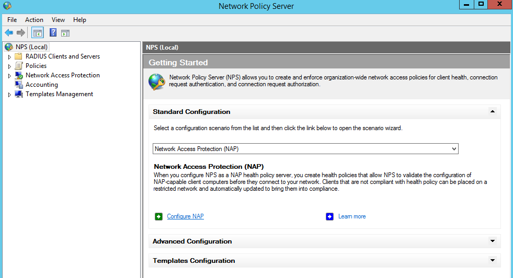513x278 pixels.
Task: Click the blue arrow icon beside Learn more
Action: coord(330,216)
